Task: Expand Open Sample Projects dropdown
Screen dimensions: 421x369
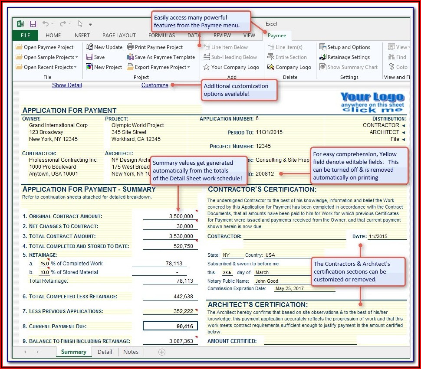Action: tap(76, 57)
